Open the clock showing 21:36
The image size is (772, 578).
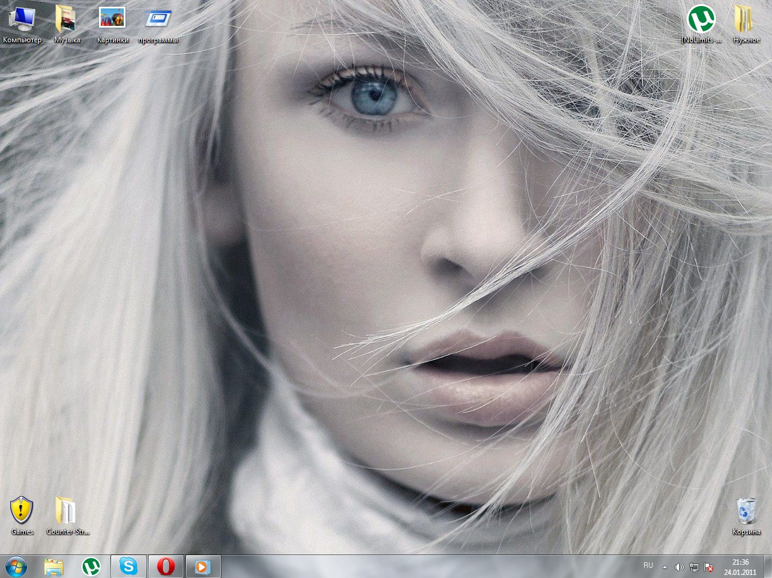(x=741, y=567)
